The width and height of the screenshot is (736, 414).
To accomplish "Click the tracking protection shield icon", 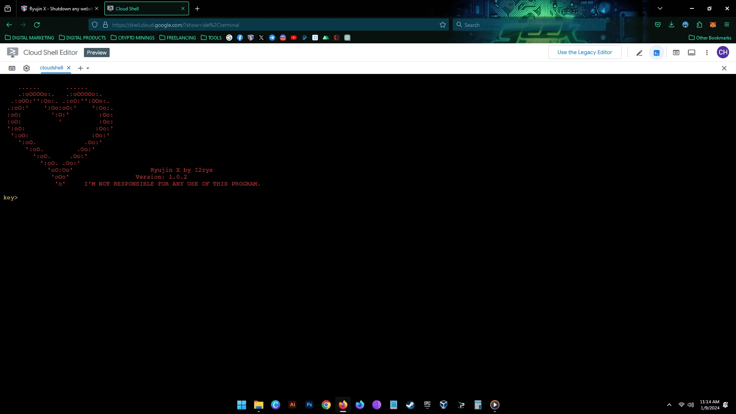I will pyautogui.click(x=95, y=25).
